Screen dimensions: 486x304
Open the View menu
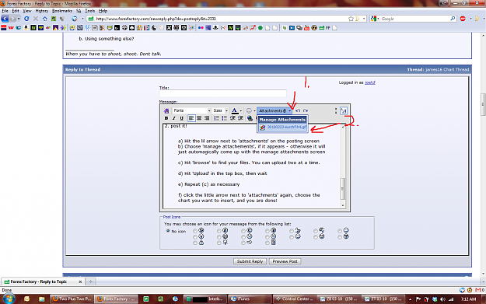[27, 11]
